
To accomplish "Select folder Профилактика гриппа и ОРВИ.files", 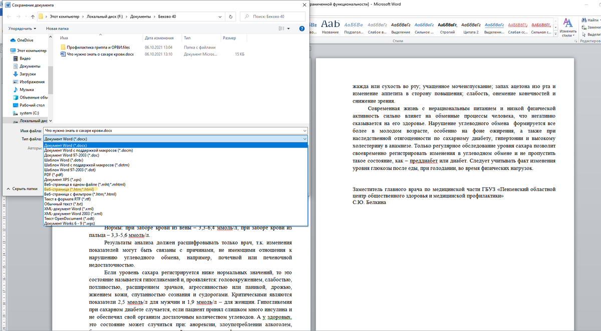I will (95, 46).
